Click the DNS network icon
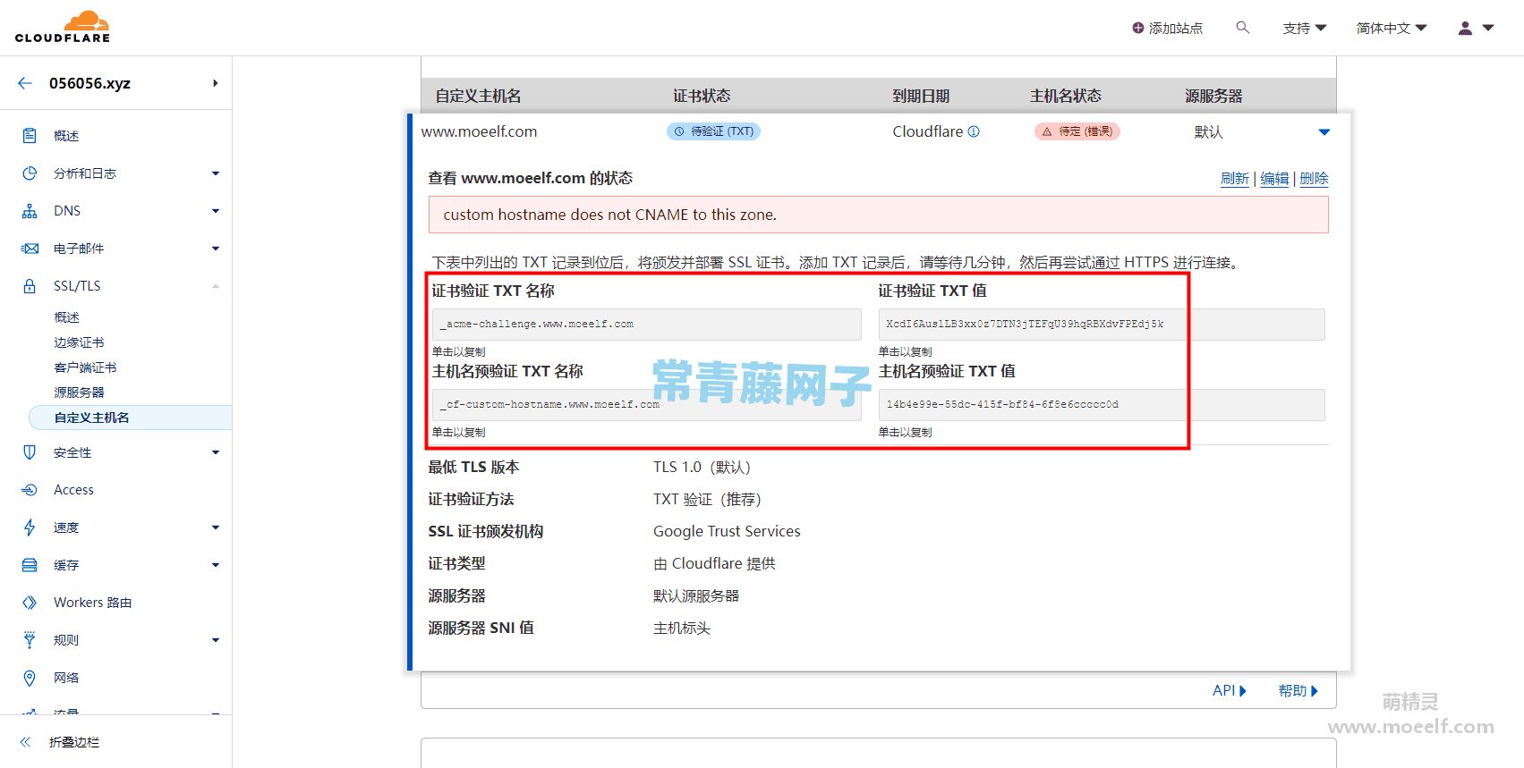 click(30, 211)
